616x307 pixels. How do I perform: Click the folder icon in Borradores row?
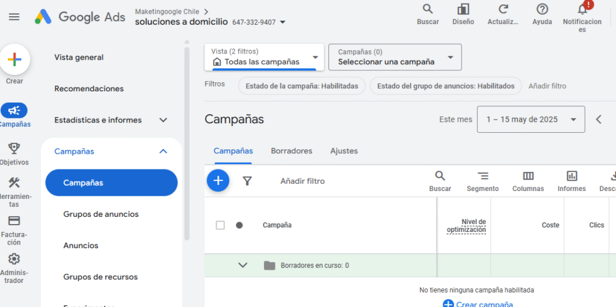(269, 266)
